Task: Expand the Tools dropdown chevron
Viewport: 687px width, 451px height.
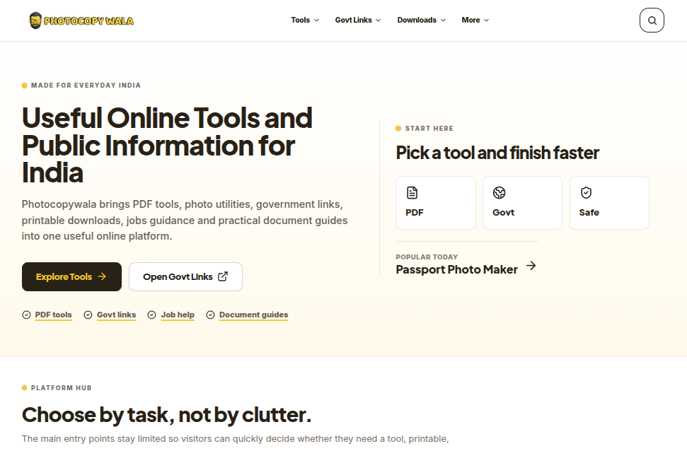Action: (316, 20)
